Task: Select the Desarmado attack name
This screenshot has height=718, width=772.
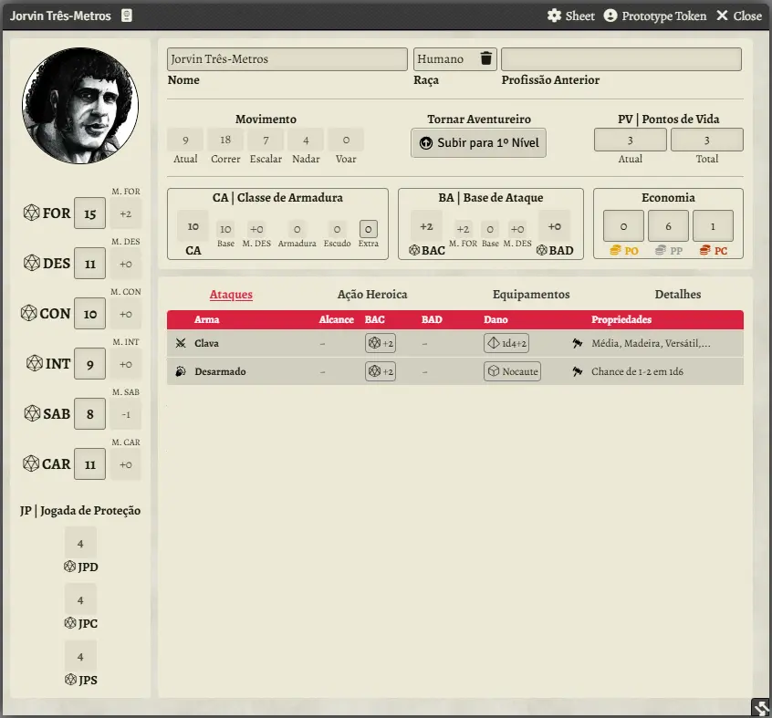Action: [220, 371]
